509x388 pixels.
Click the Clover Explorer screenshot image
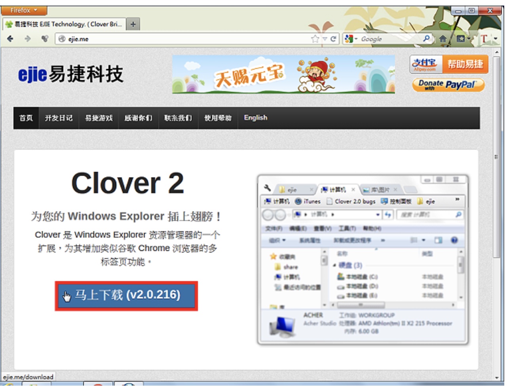(363, 260)
